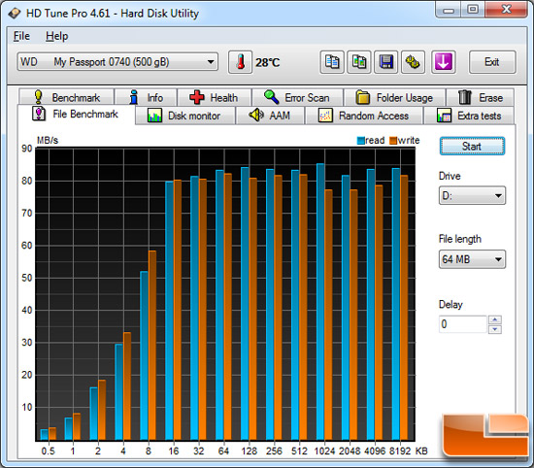The height and width of the screenshot is (468, 534).
Task: Click the MB/s axis label
Action: [48, 141]
